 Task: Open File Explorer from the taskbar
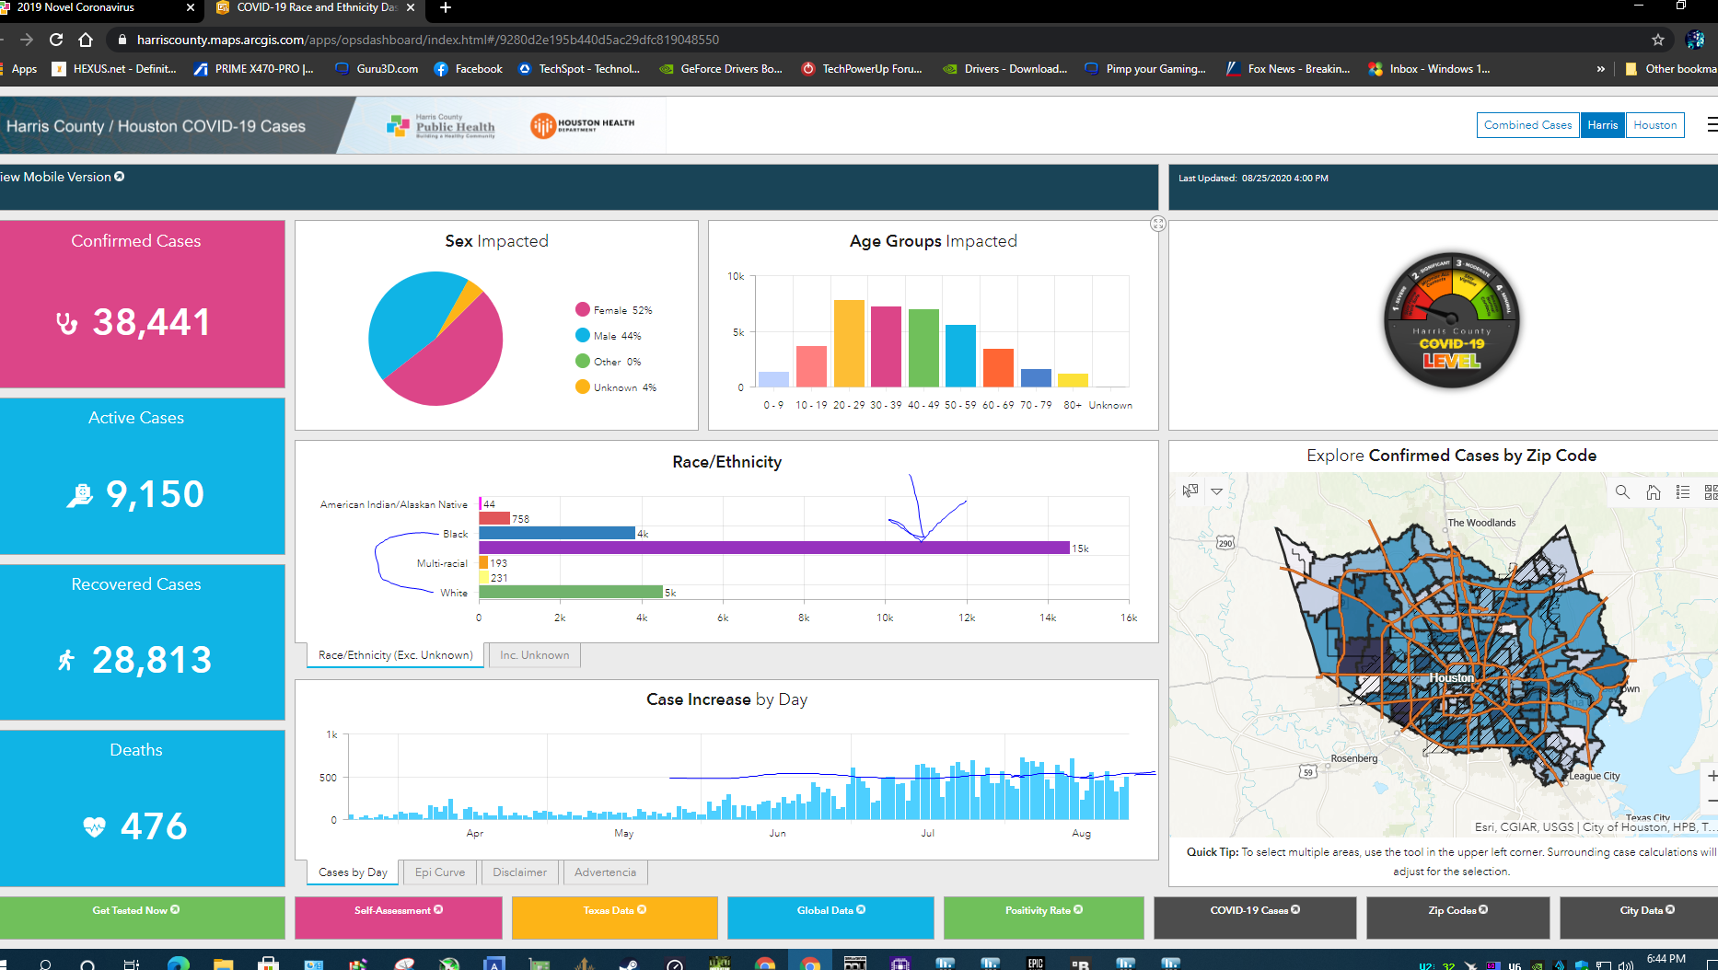[x=223, y=964]
